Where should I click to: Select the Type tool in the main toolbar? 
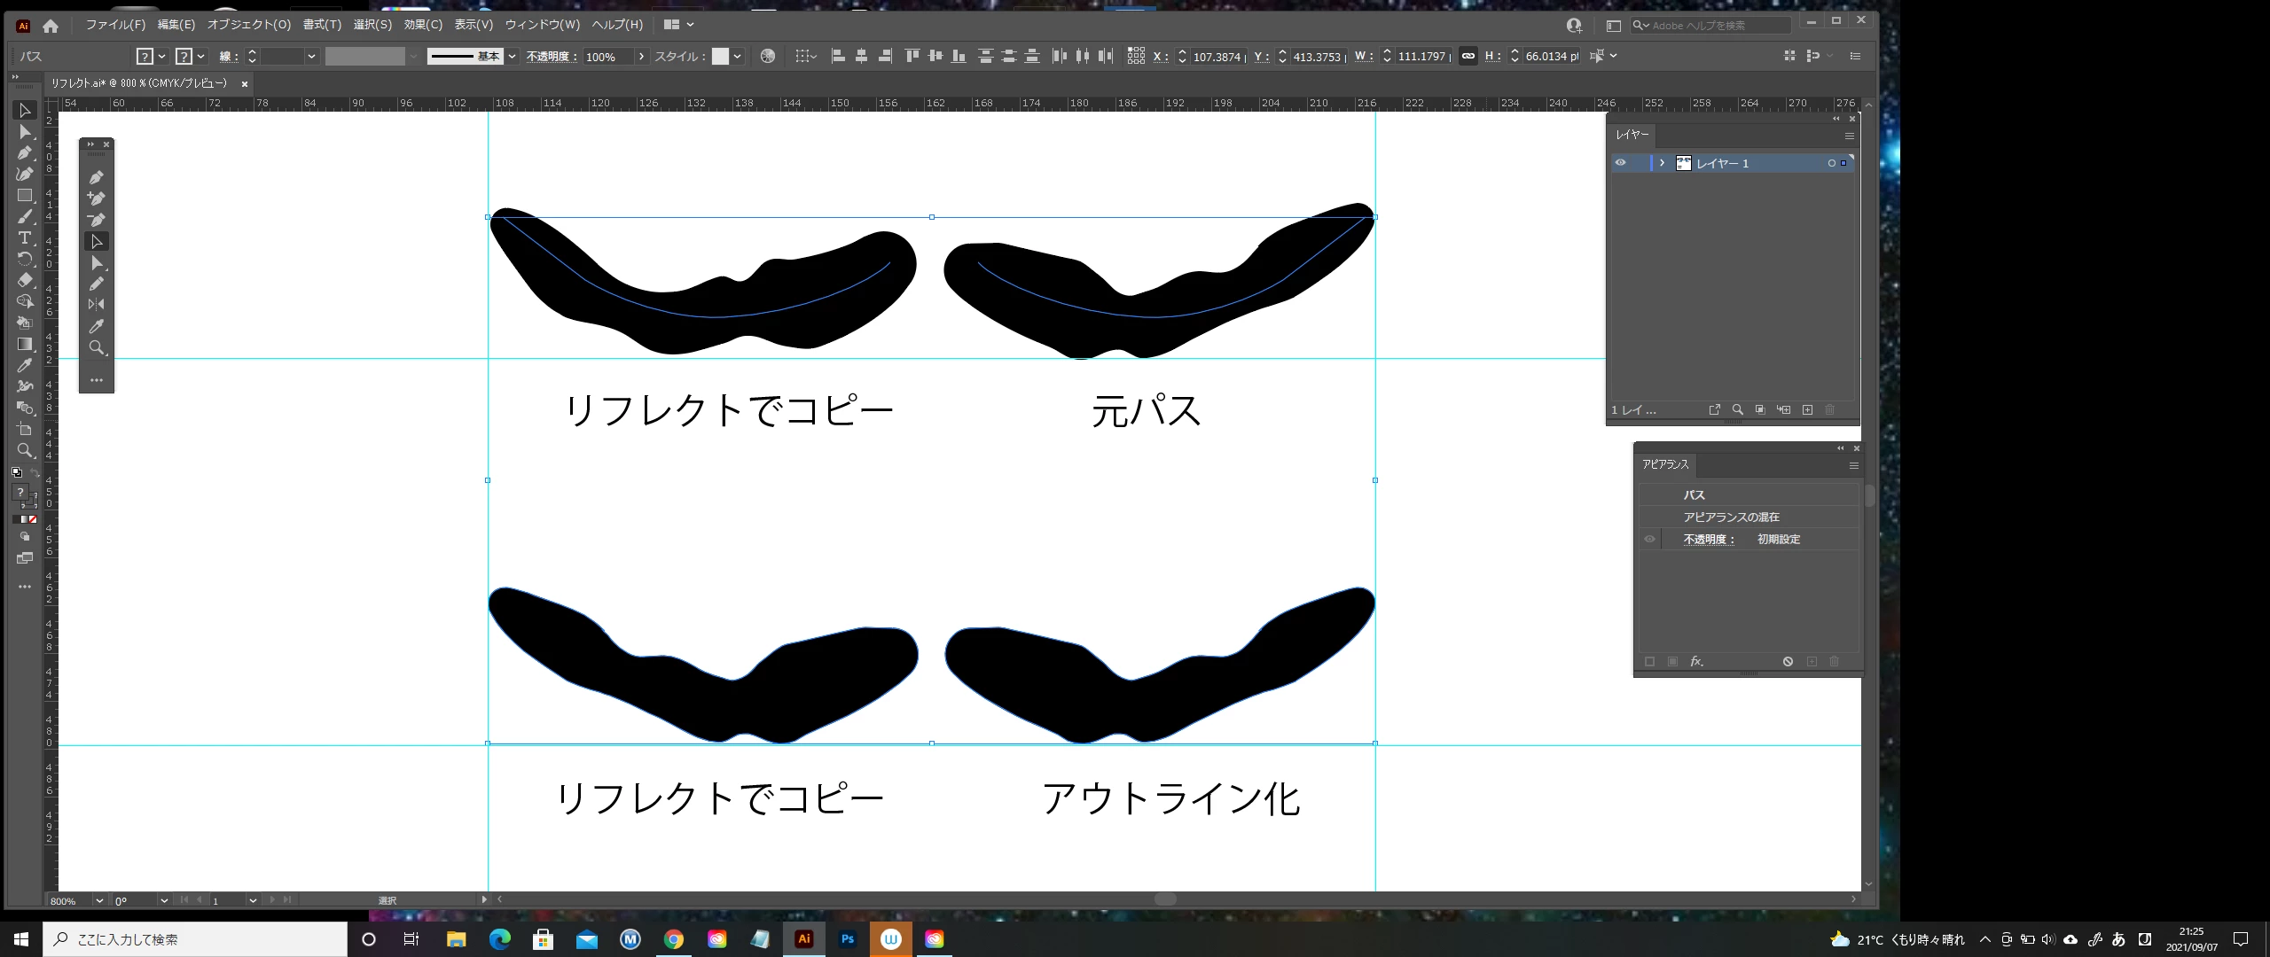(x=25, y=237)
